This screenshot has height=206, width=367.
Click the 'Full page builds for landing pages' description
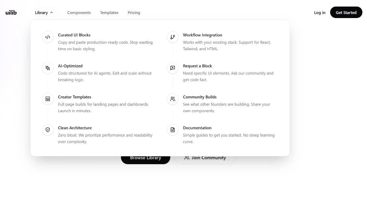tap(104, 107)
